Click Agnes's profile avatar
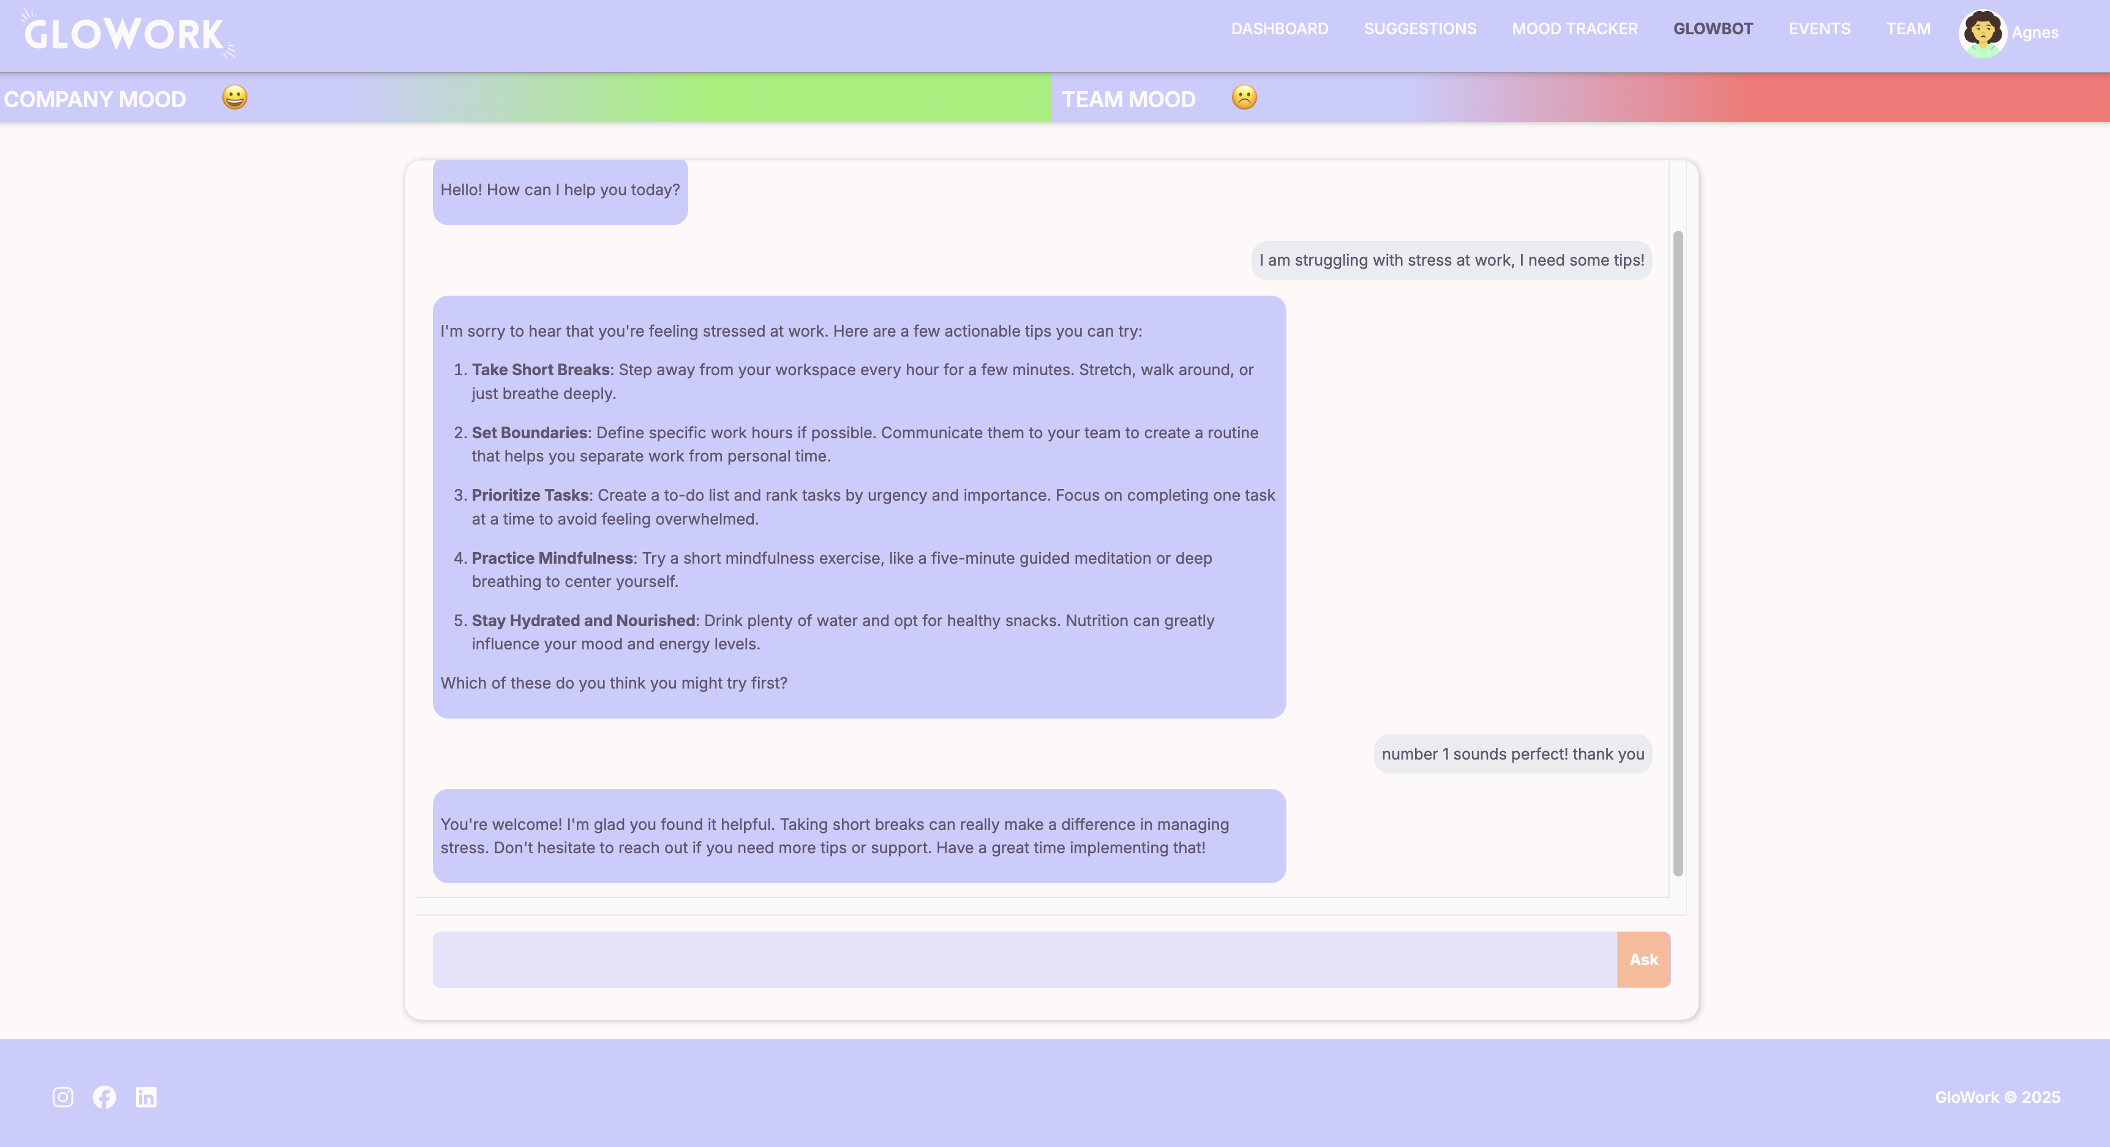 (x=1982, y=34)
